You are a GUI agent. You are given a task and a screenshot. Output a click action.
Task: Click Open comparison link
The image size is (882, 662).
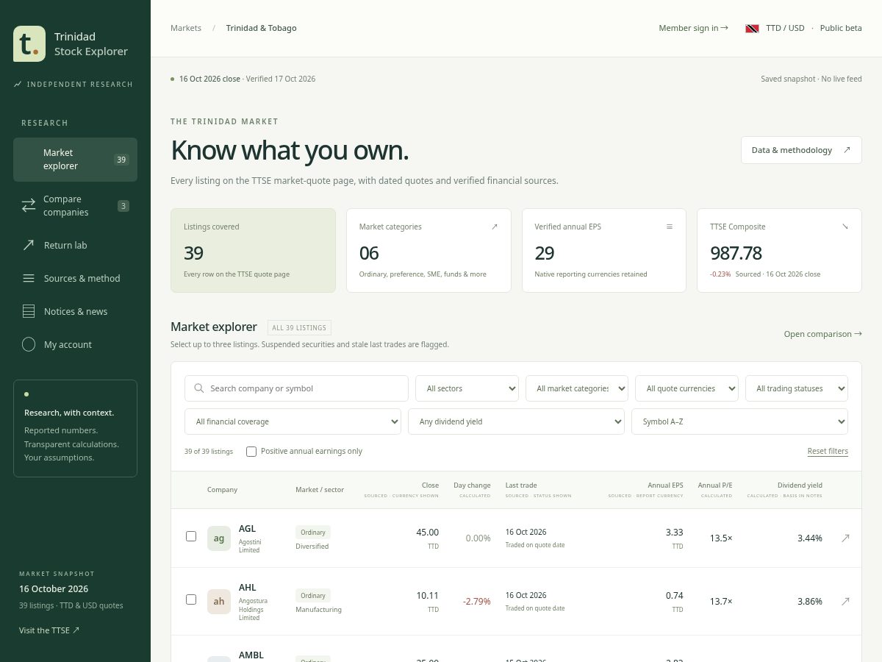822,334
